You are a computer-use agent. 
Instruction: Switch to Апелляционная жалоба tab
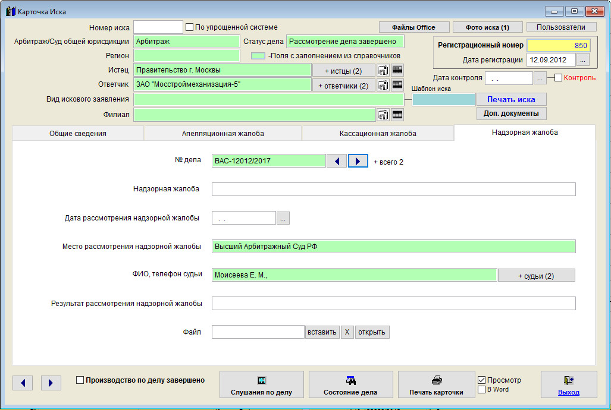(223, 134)
